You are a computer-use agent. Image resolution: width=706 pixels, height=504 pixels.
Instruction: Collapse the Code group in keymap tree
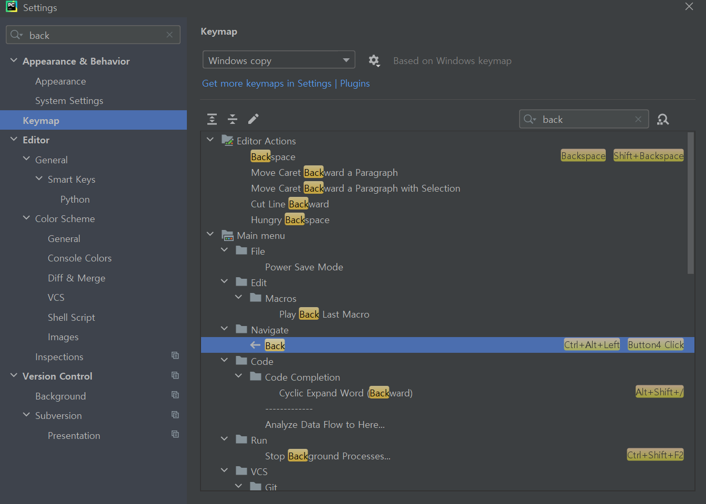(x=225, y=360)
